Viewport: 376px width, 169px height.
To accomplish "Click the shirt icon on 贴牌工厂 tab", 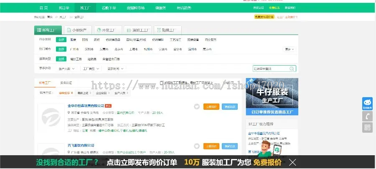I will point(159,30).
